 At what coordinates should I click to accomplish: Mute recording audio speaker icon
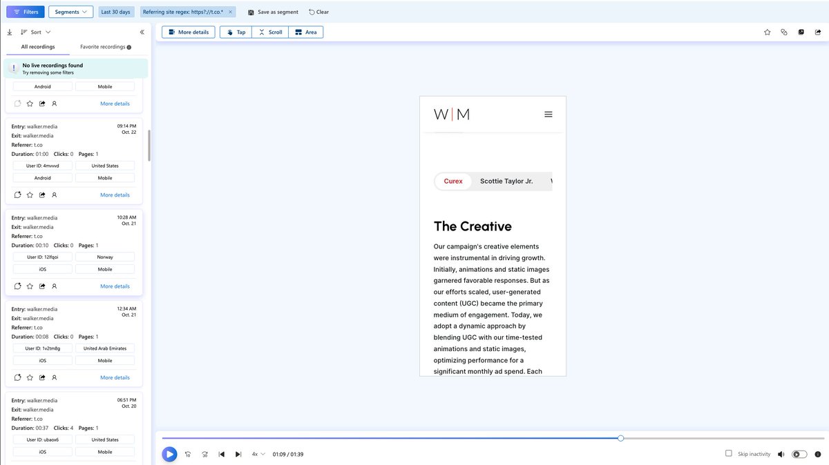781,454
